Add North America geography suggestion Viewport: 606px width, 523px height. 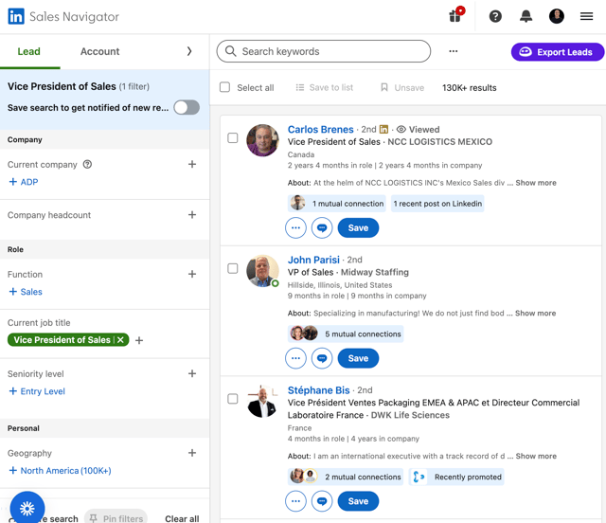(x=60, y=470)
